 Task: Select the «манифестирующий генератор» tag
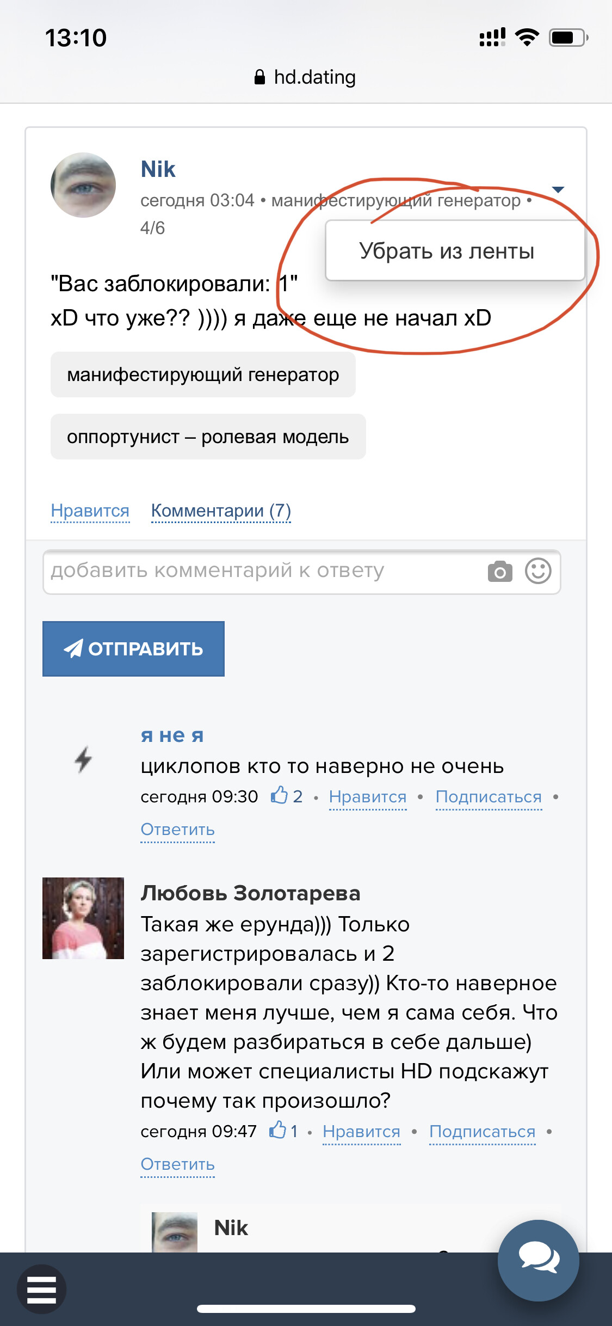tap(203, 375)
